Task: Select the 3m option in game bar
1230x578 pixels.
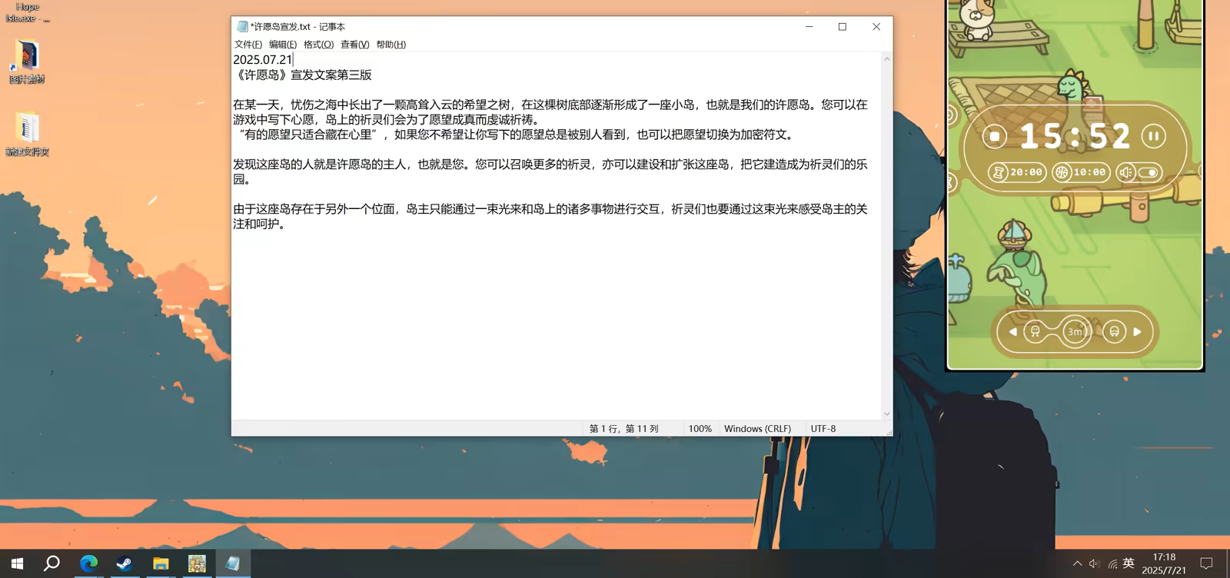Action: (1075, 332)
